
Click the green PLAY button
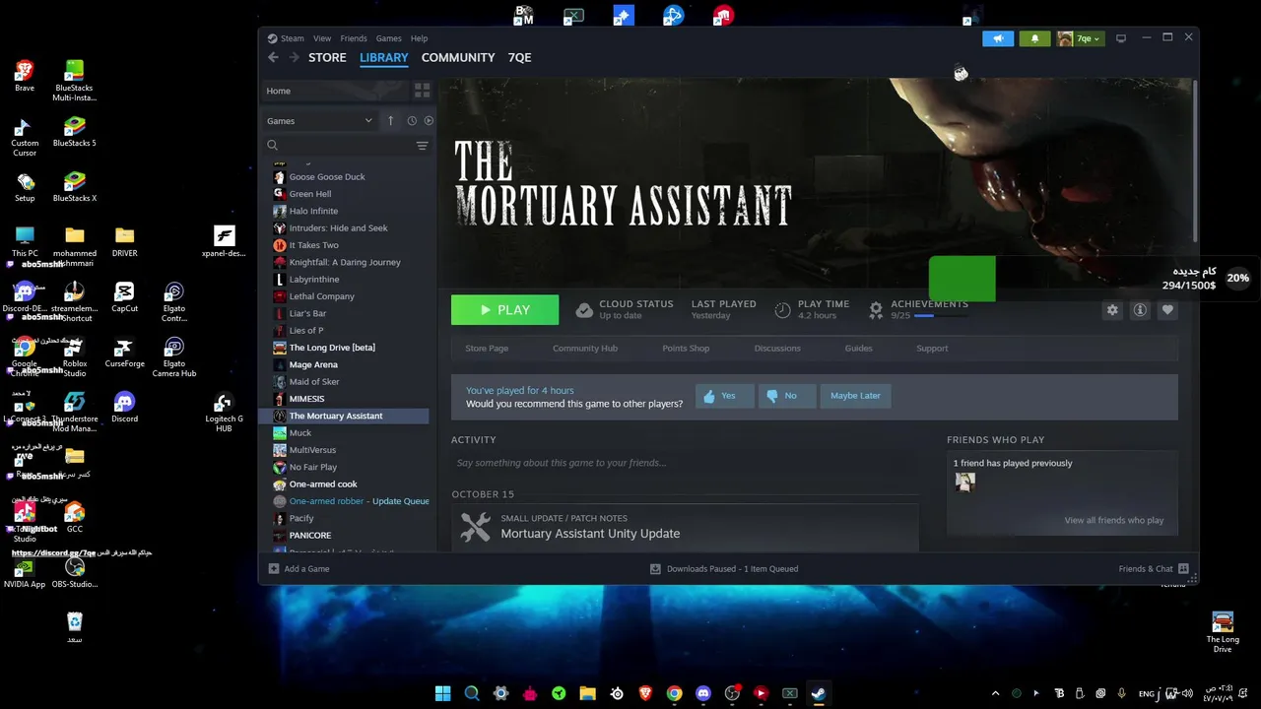(x=504, y=310)
